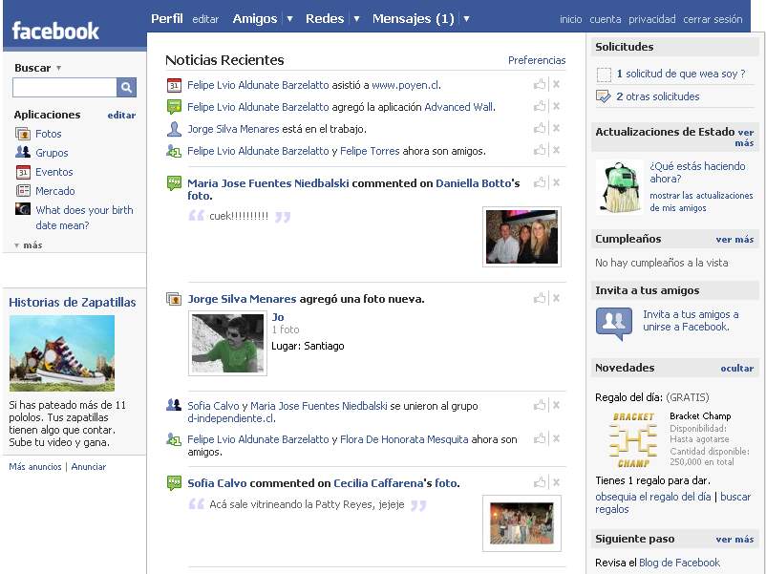The width and height of the screenshot is (766, 574).
Task: Click the Bracket Champ gift icon
Action: tap(632, 439)
